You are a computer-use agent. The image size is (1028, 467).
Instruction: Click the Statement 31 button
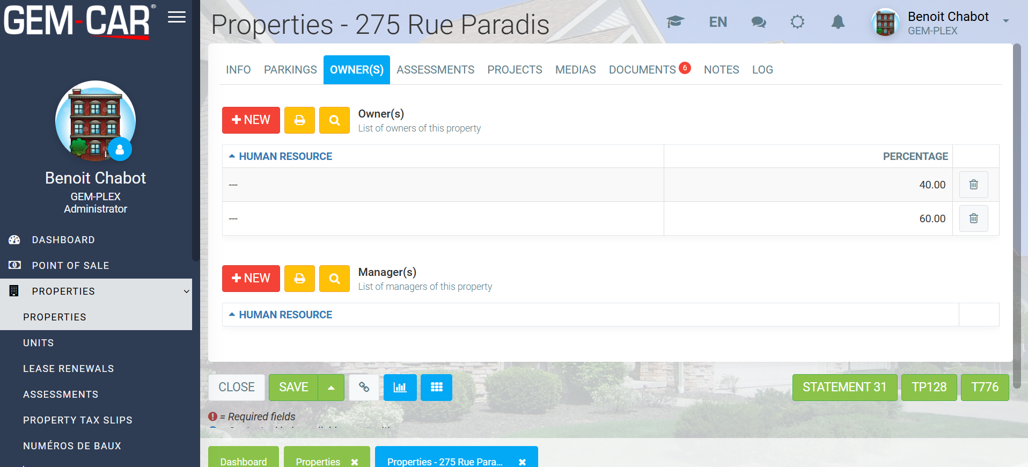tap(844, 388)
